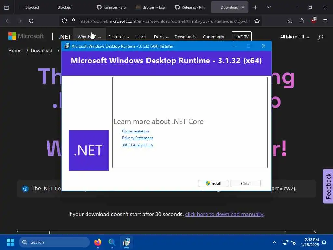Click the LIVE TV button
This screenshot has width=333, height=250.
tap(242, 37)
